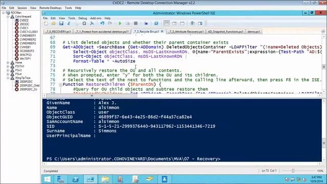Viewport: 327px width, 184px height.
Task: Click the New script icon in ISE toolbar
Action: click(46, 24)
